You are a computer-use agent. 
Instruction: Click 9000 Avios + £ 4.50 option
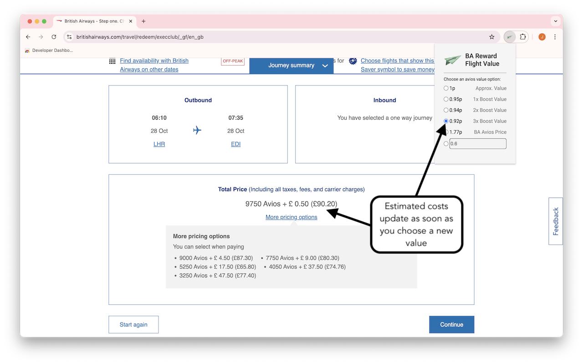click(216, 258)
